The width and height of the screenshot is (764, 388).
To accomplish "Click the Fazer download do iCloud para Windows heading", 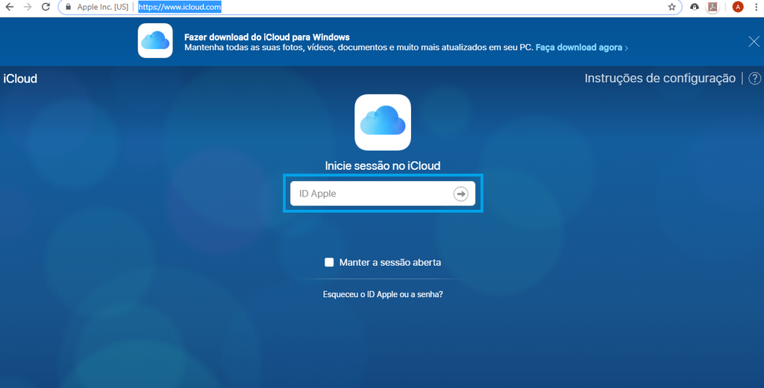I will click(267, 37).
